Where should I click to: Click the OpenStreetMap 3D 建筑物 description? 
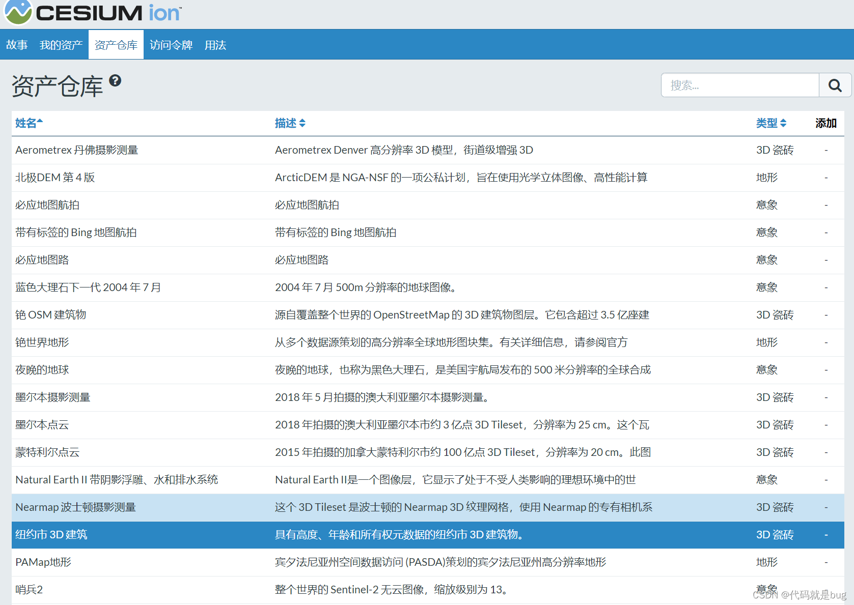click(x=462, y=315)
